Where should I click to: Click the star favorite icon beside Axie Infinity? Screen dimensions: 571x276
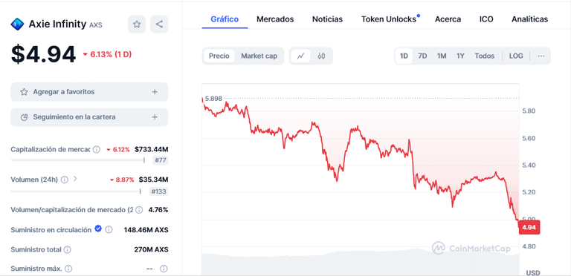coord(137,24)
